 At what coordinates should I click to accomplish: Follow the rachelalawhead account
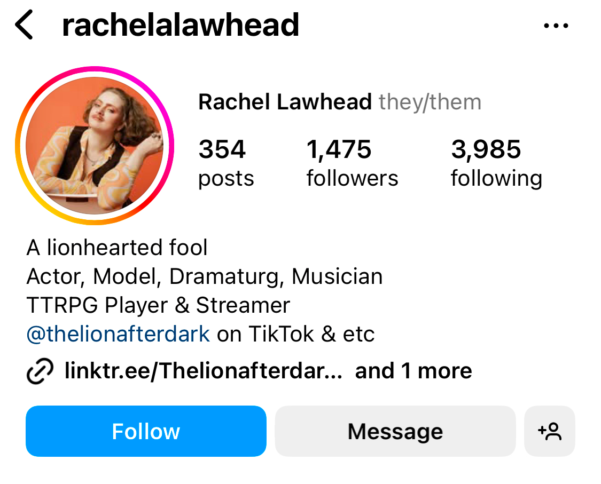(146, 431)
